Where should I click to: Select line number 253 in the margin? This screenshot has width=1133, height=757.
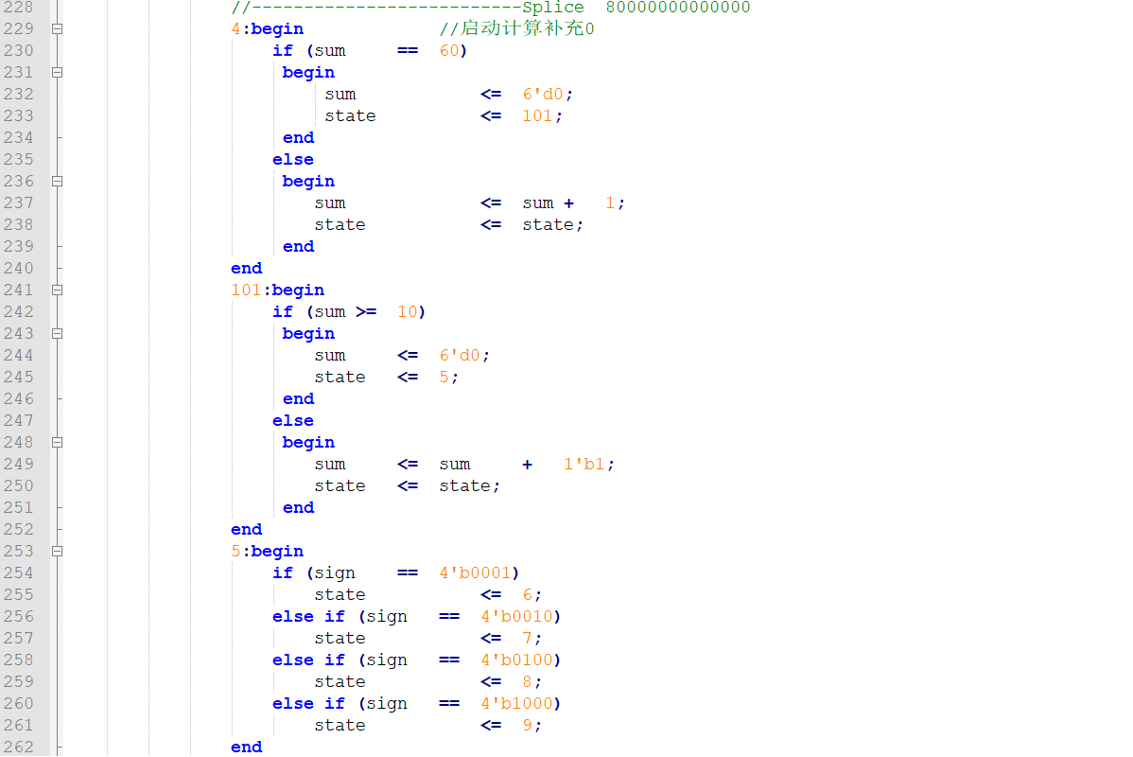(x=23, y=551)
